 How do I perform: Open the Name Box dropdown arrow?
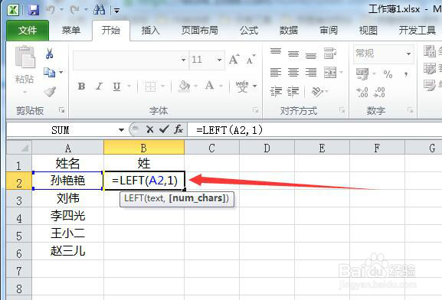pos(121,130)
